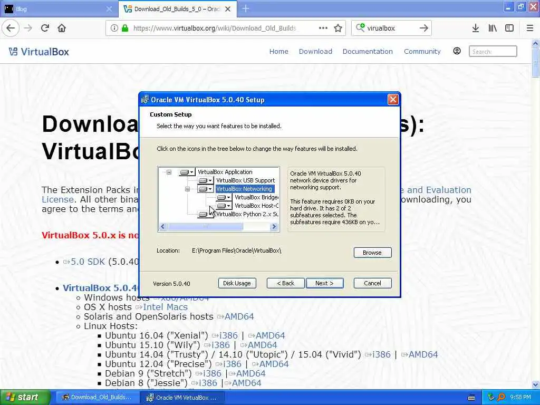Click the user account icon on site
This screenshot has height=405, width=540.
click(457, 51)
